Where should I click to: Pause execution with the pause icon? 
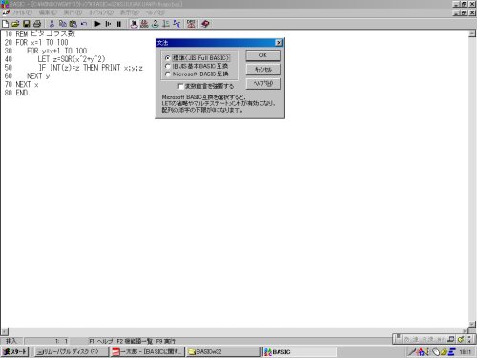119,24
